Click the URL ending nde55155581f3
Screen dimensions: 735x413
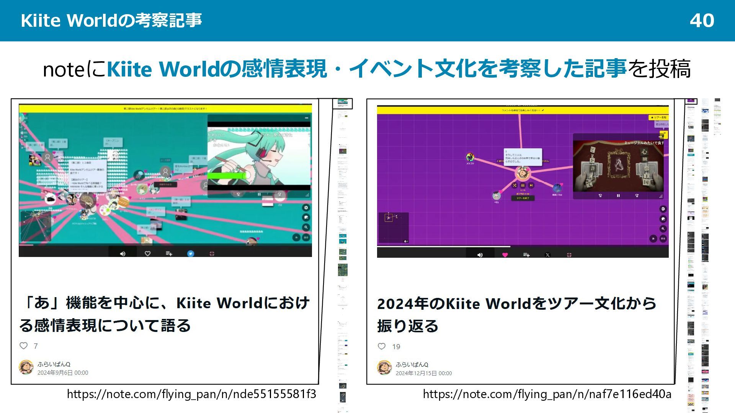[191, 394]
